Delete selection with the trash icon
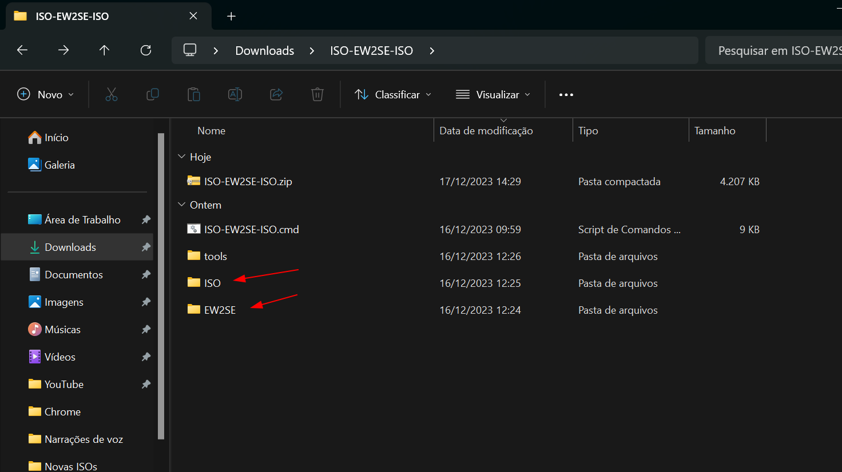 (x=317, y=94)
